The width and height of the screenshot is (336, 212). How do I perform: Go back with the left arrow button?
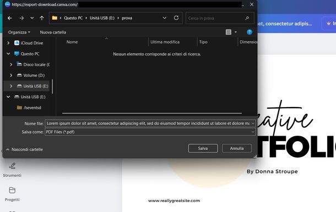pos(10,18)
